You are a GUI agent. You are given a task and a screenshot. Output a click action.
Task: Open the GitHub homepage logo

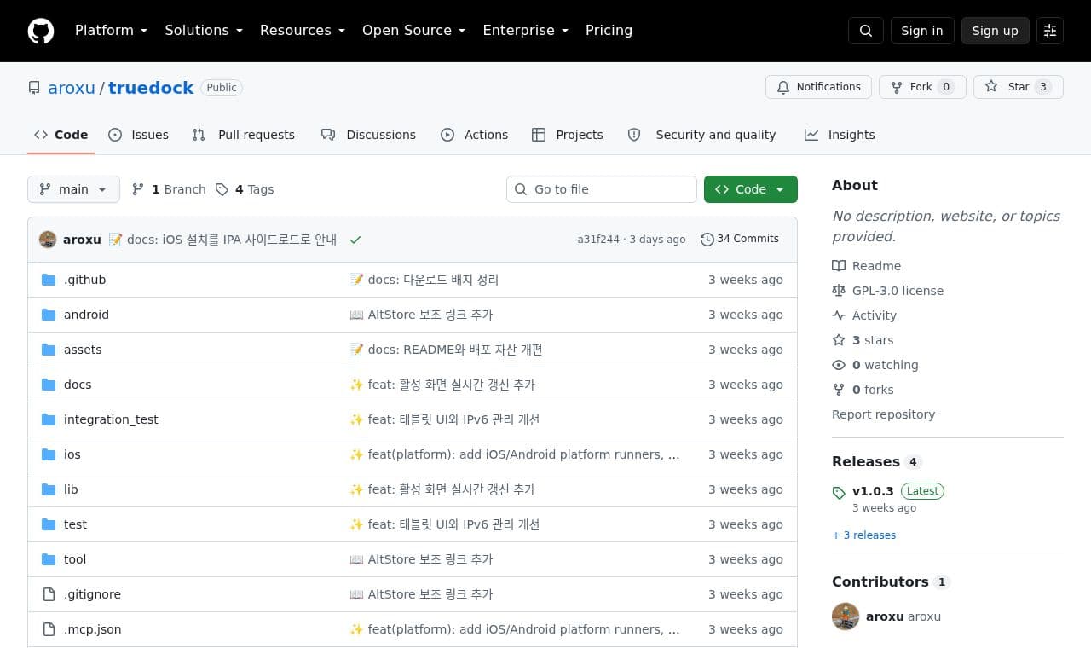click(x=41, y=31)
